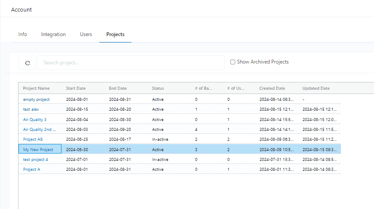
Task: Click In-active status of test project 4
Action: [160, 160]
